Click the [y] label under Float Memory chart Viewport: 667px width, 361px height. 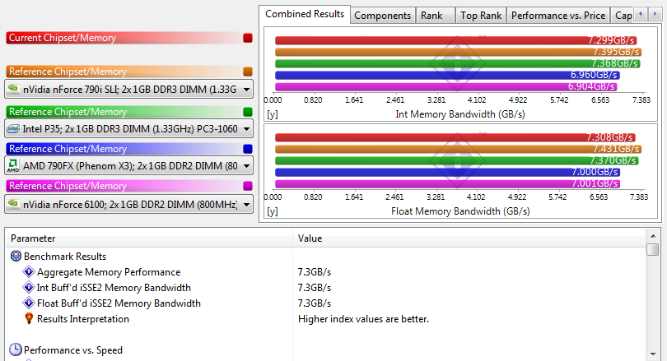(x=273, y=211)
